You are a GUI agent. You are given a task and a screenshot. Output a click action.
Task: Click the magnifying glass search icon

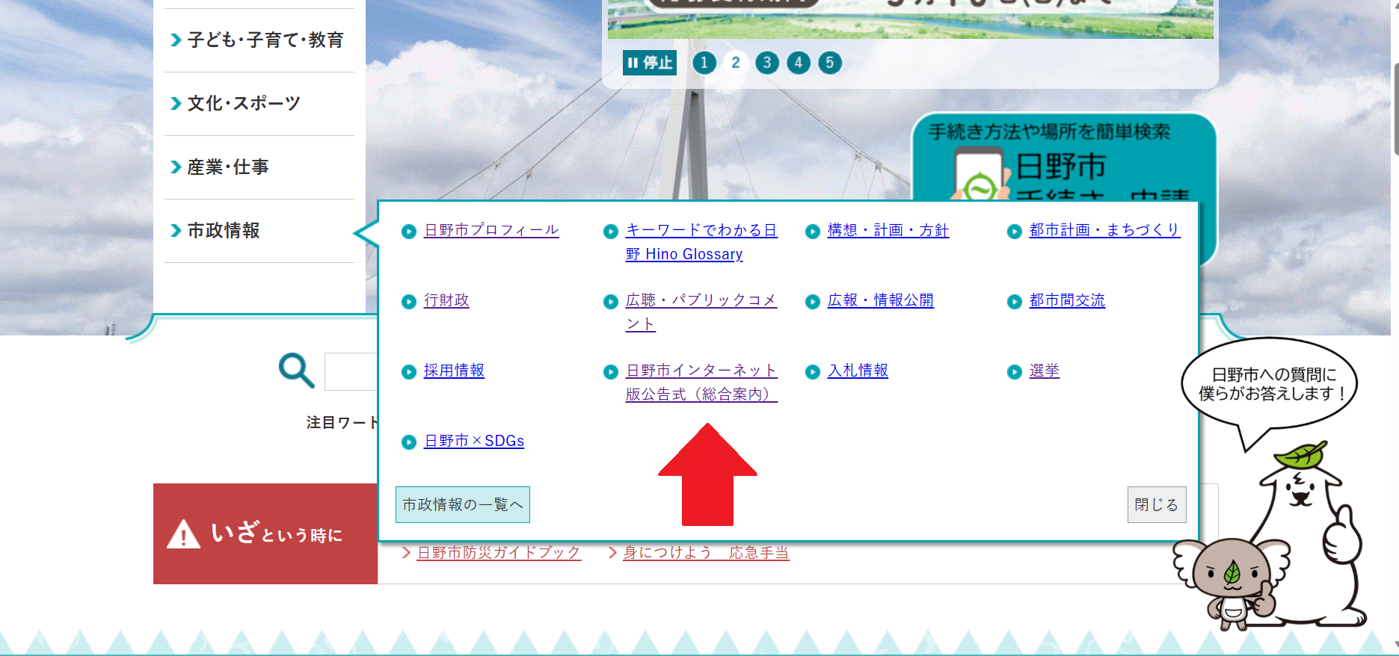click(296, 371)
